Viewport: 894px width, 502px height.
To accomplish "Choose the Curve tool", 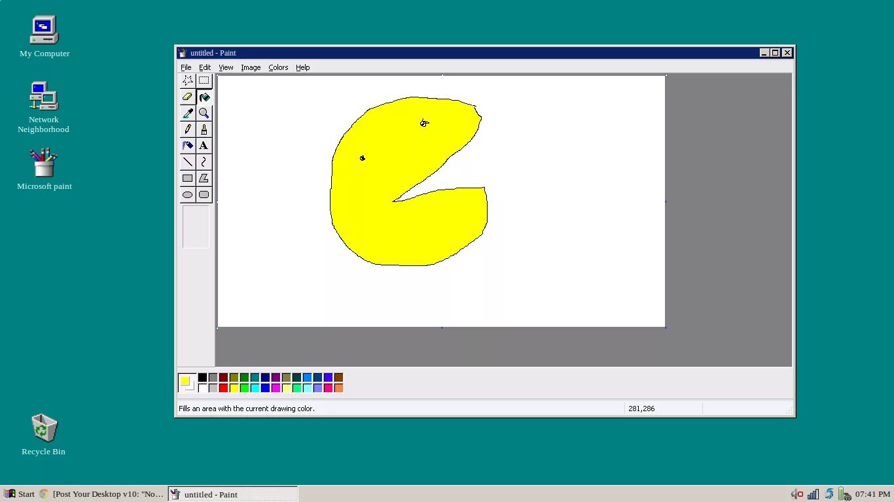I will [x=204, y=162].
